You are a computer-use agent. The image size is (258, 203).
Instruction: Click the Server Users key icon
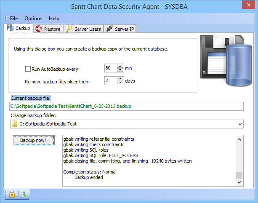click(x=69, y=29)
